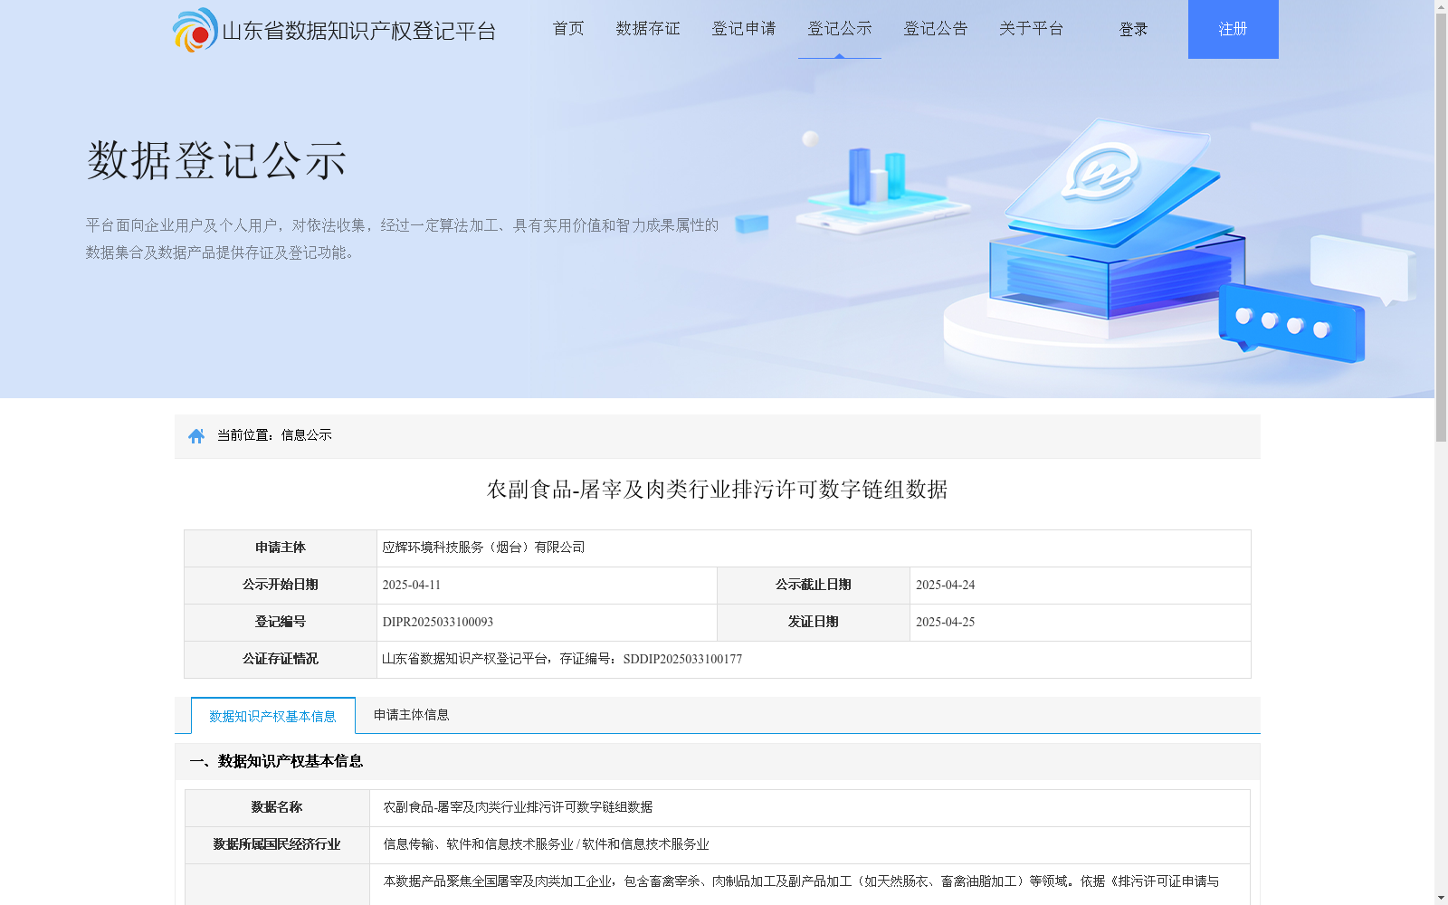This screenshot has width=1448, height=905.
Task: Click the 登录 link
Action: pyautogui.click(x=1133, y=30)
